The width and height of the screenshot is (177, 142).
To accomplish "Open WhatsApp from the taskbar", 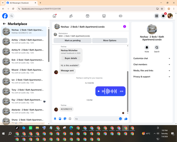I will click(30, 128).
